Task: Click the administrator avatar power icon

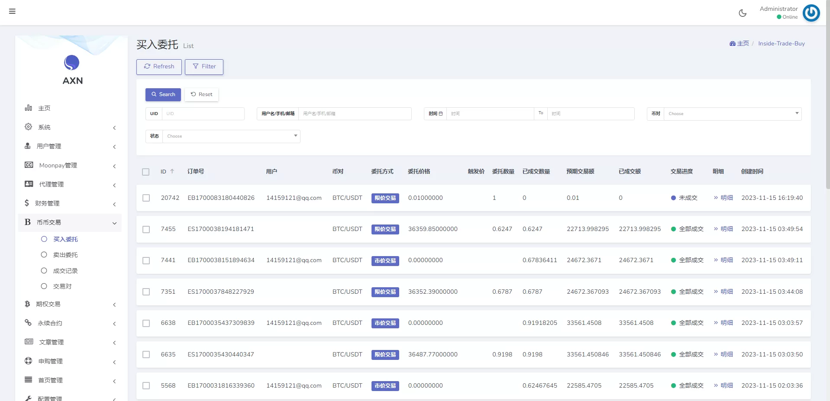Action: [811, 13]
